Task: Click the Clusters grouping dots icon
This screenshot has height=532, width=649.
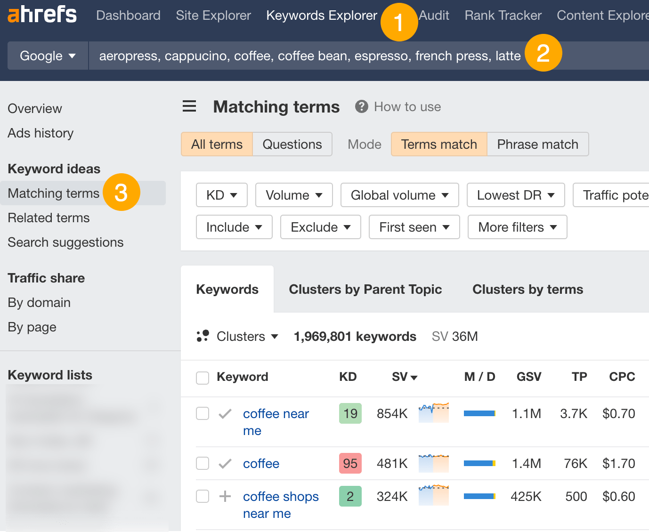Action: 203,336
